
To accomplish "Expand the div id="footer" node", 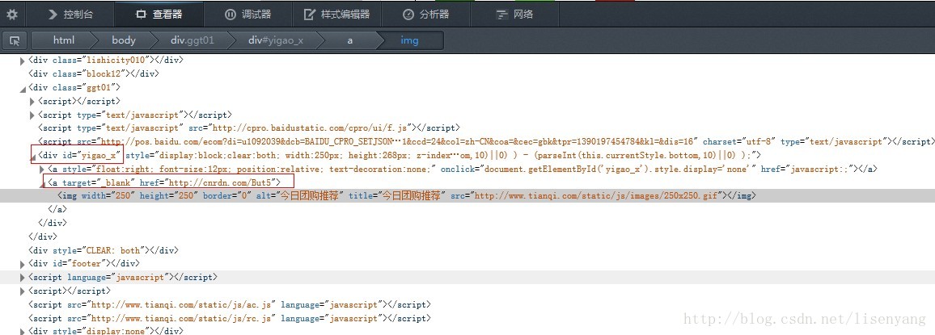I will coord(23,264).
